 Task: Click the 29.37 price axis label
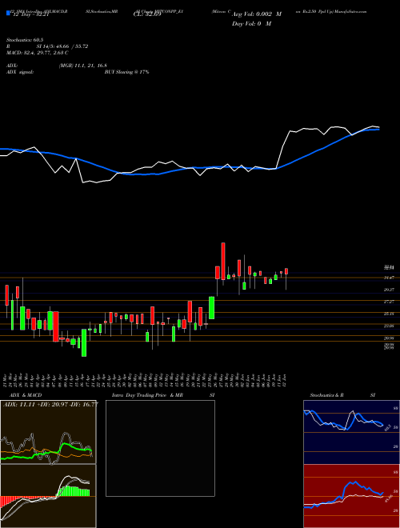pos(390,290)
